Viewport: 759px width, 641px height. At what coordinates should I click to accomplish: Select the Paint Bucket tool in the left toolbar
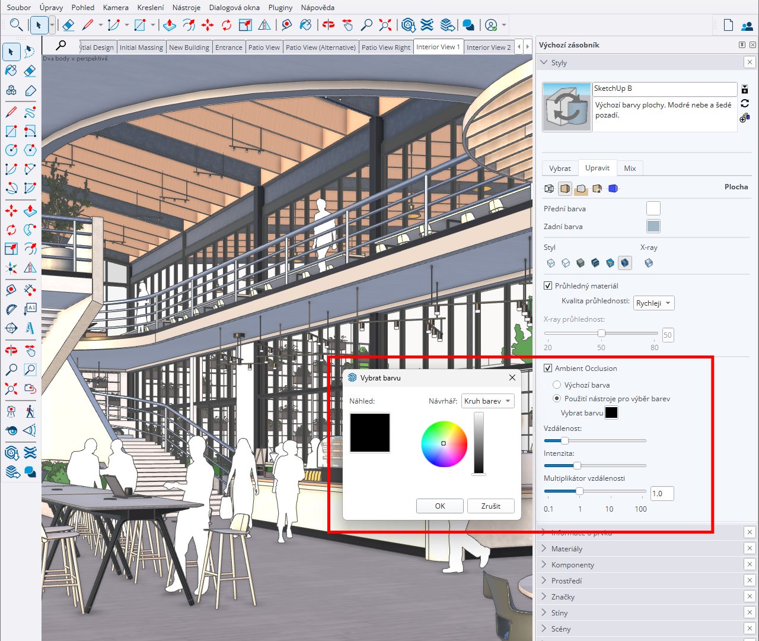(11, 71)
